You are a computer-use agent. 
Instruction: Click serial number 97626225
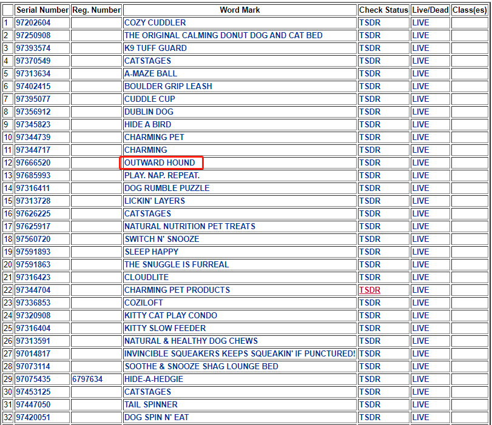[x=33, y=213]
